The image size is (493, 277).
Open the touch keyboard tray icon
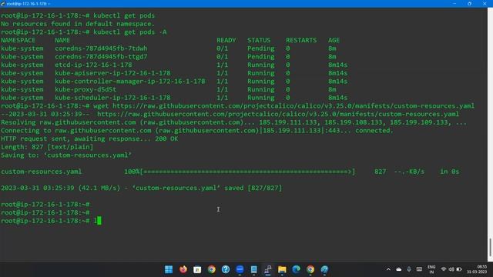coord(419,269)
